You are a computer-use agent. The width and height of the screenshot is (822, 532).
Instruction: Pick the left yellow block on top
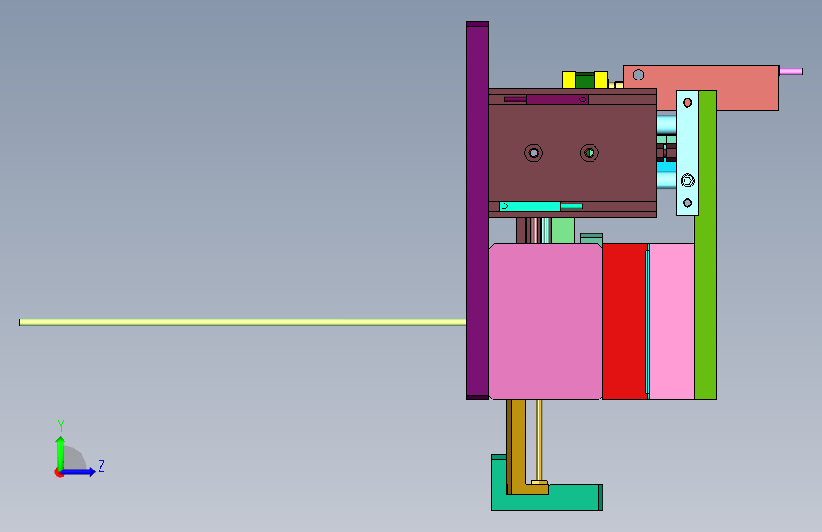point(569,80)
